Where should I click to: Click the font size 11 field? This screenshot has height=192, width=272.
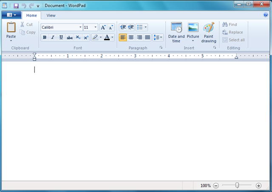point(88,27)
